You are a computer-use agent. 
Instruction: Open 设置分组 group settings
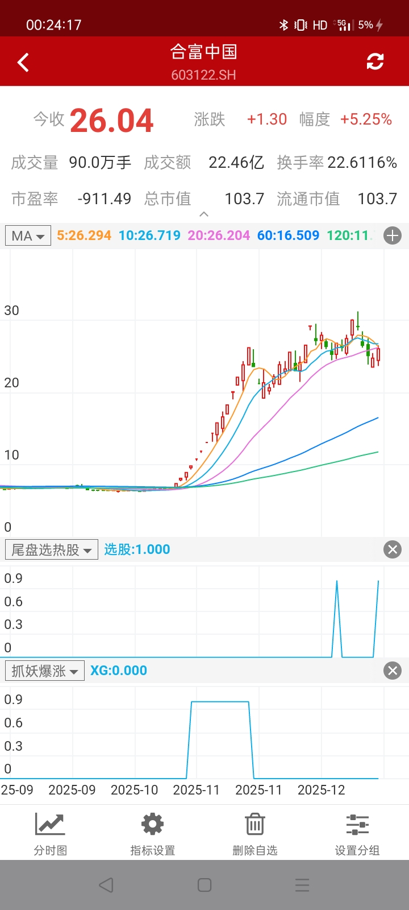357,833
